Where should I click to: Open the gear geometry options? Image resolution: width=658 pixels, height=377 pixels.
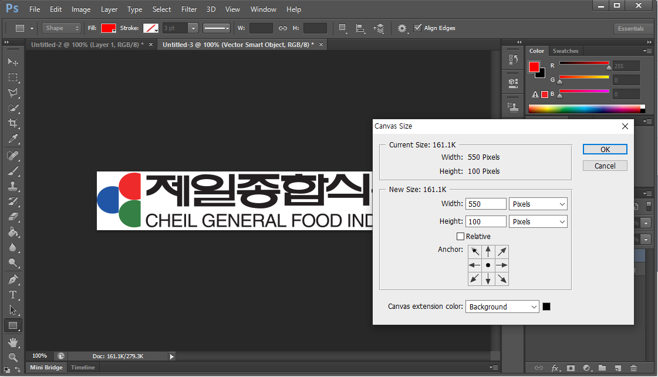[x=402, y=28]
